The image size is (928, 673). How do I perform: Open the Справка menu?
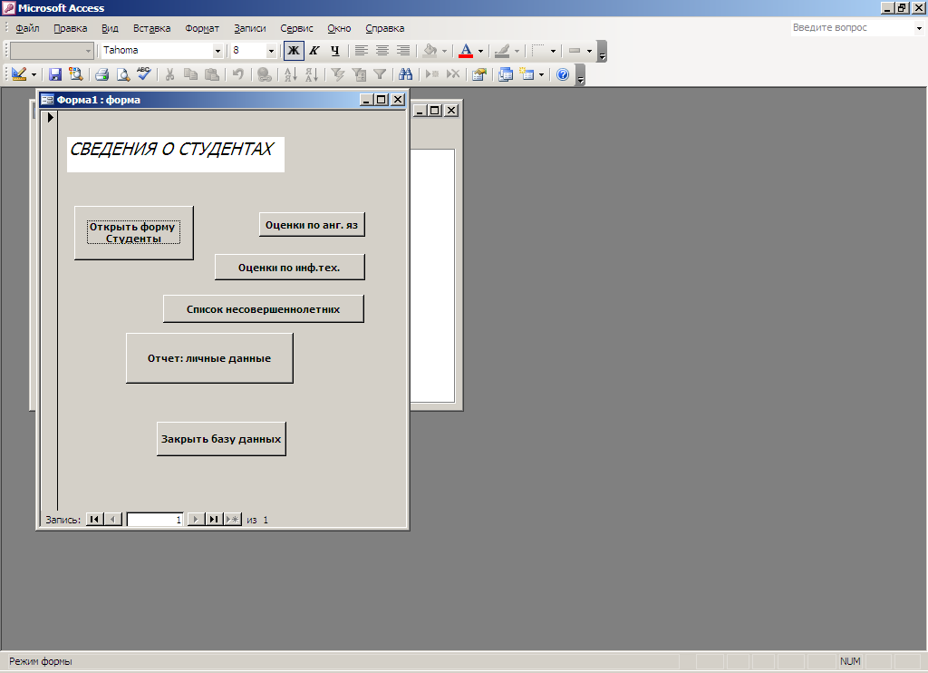click(x=384, y=28)
